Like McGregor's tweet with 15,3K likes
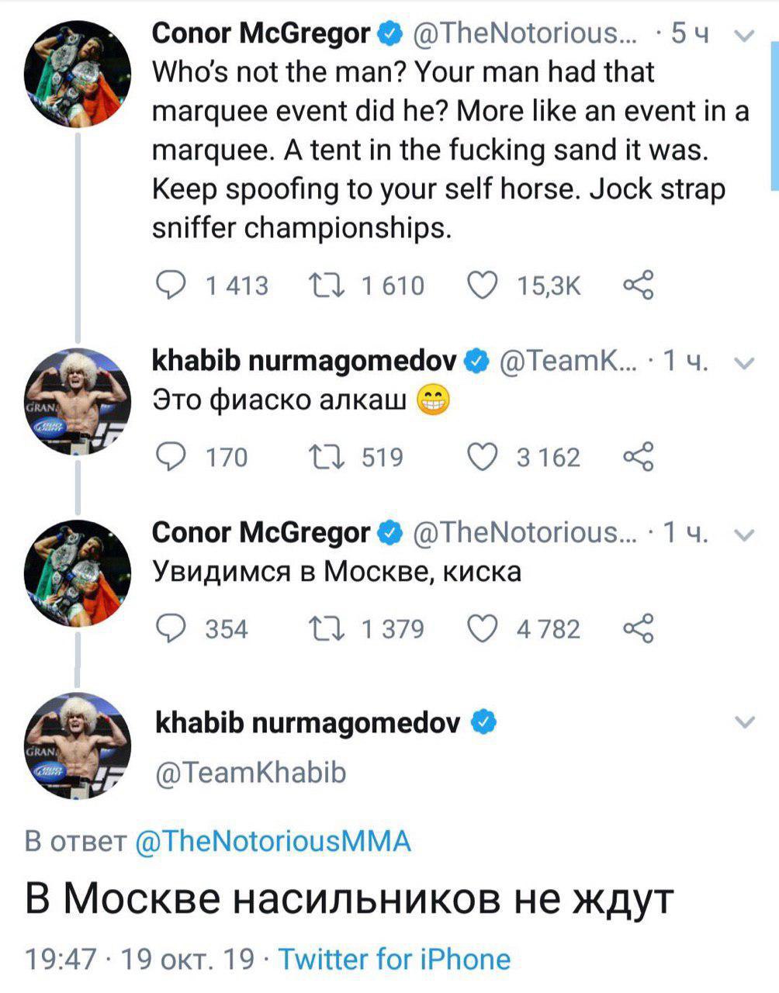The image size is (779, 993). pyautogui.click(x=482, y=285)
